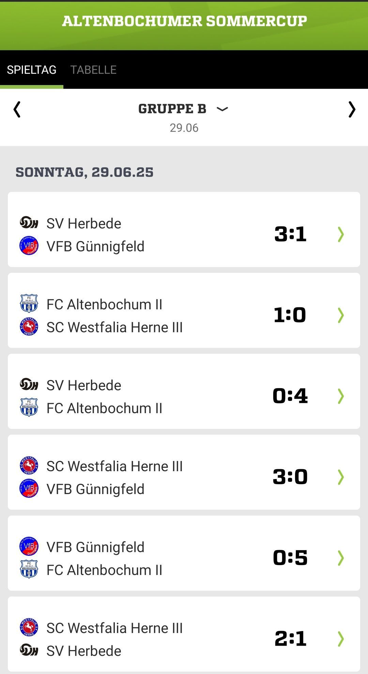This screenshot has width=368, height=674.
Task: Open details chevron for the 2:1 match
Action: pyautogui.click(x=340, y=639)
